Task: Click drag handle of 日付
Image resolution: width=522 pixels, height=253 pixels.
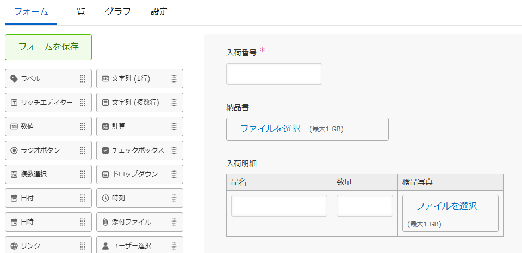Action: (x=83, y=198)
